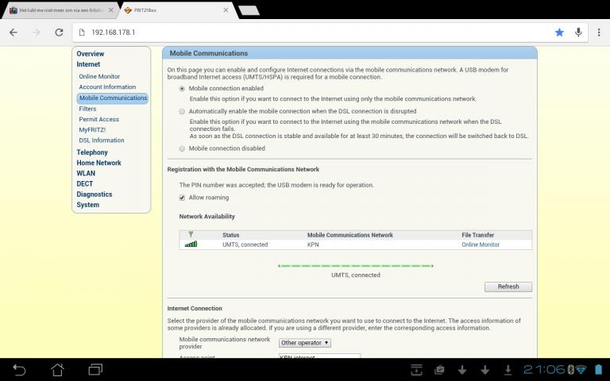This screenshot has height=381, width=610.
Task: Tap the Play Store notification icon
Action: (x=439, y=370)
